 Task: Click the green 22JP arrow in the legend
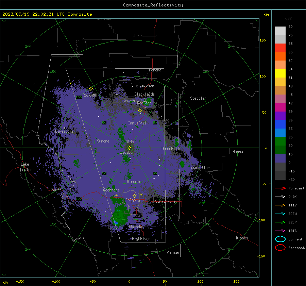coord(280,222)
